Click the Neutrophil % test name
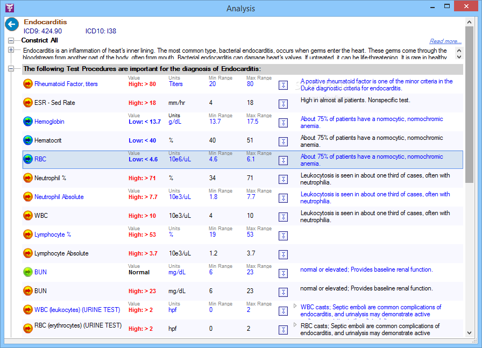The width and height of the screenshot is (482, 348). coord(50,178)
